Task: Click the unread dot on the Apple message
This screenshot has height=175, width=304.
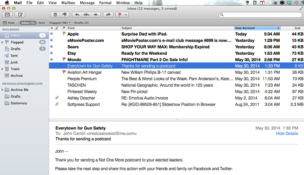Action: [52, 33]
